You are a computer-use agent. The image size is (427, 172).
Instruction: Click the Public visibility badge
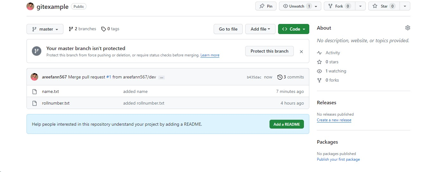coord(79,6)
